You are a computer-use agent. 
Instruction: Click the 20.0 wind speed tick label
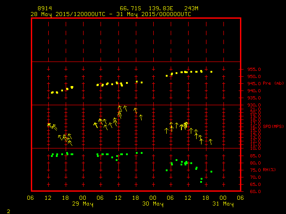pos(255,113)
